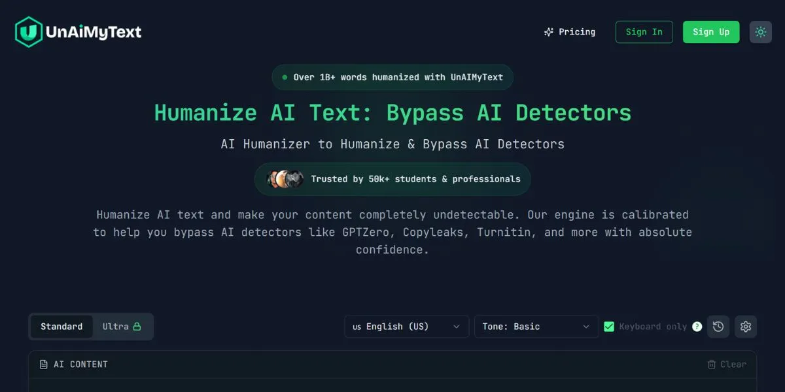Uncheck the Keyboard only checkbox

pos(609,326)
